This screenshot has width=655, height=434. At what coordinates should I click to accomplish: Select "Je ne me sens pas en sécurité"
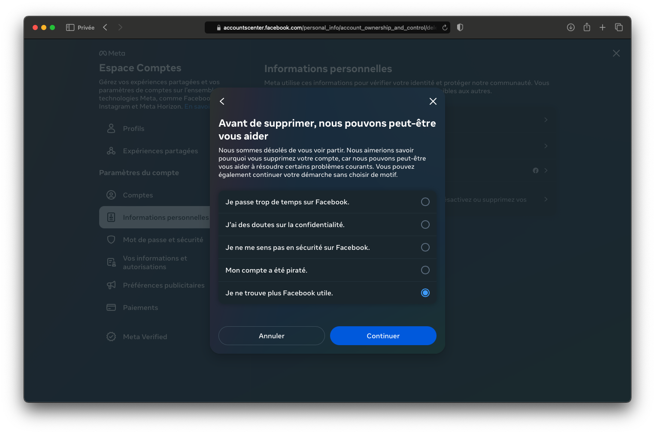click(327, 247)
